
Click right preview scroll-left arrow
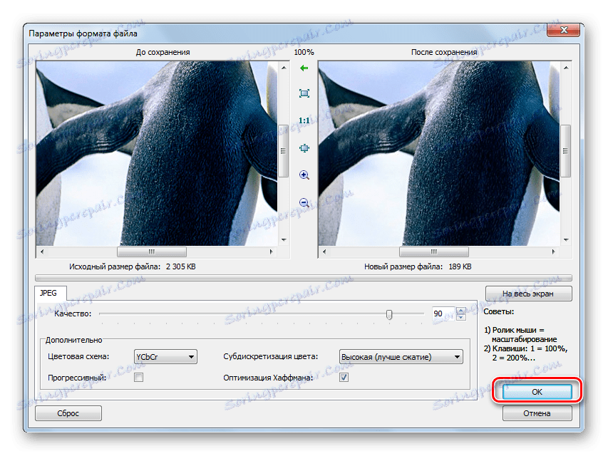coord(324,252)
